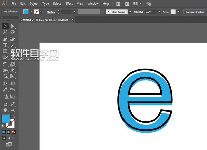Choose the Warp tool
Screen dimensions: 207x150
click(5, 70)
